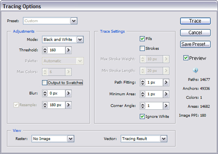The height and width of the screenshot is (154, 218).
Task: Click the Save Preset button
Action: 195,44
